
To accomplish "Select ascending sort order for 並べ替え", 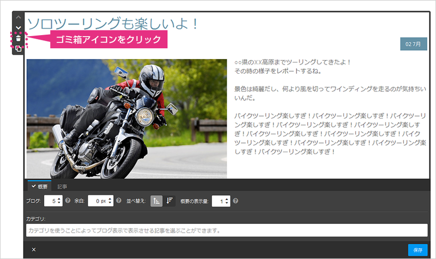I will (156, 201).
